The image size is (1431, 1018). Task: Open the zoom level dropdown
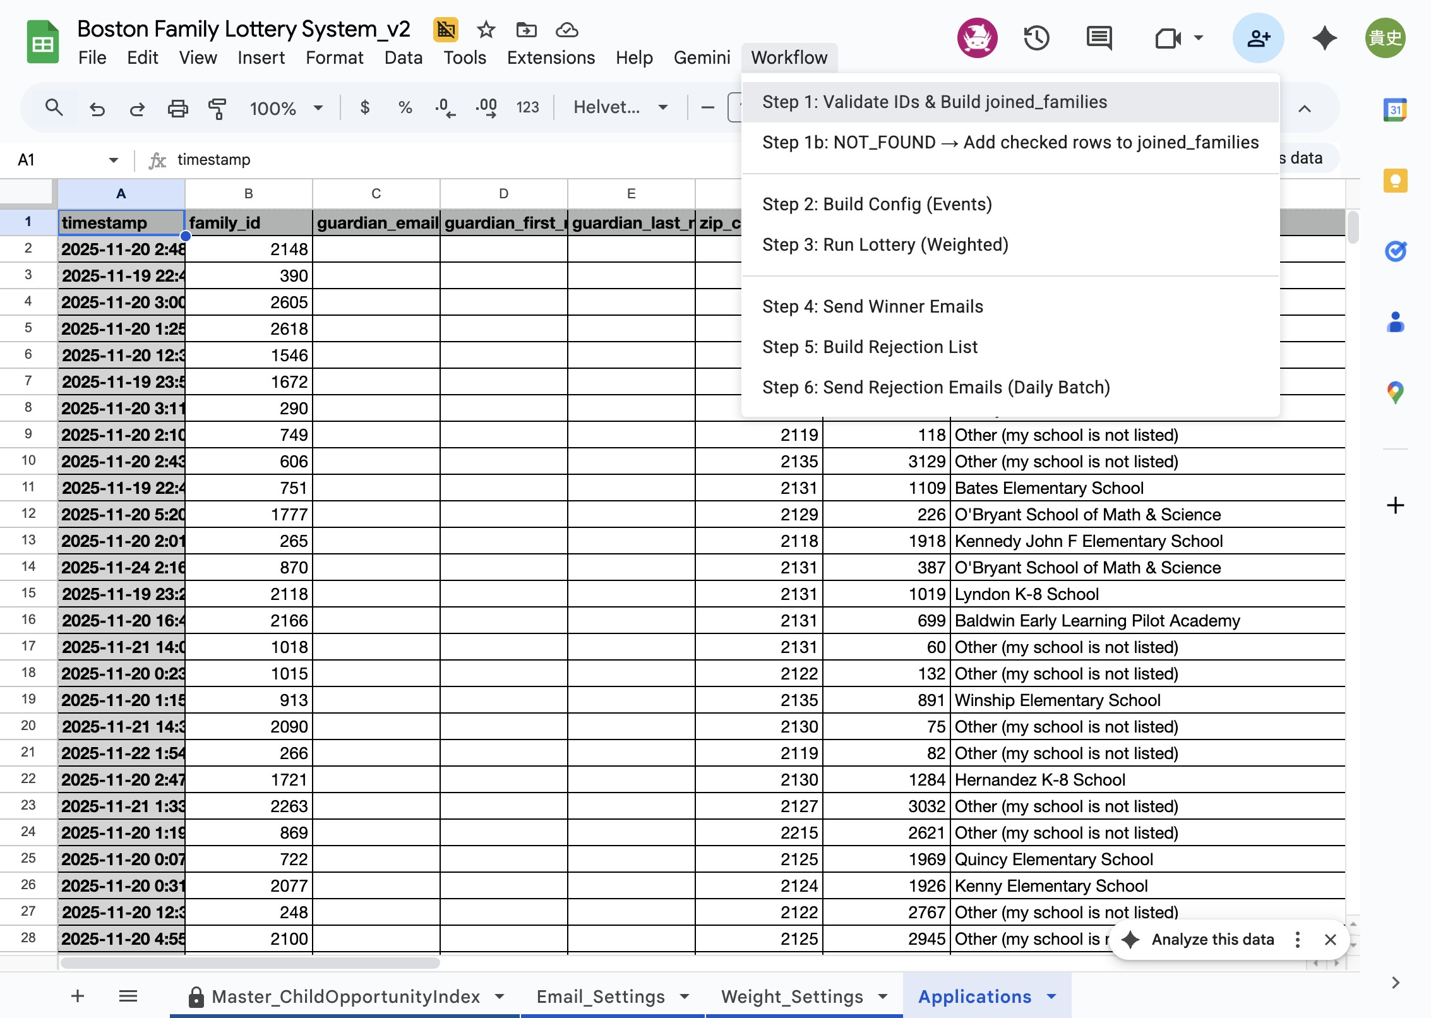(x=286, y=108)
